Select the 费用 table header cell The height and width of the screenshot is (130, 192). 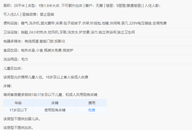(92, 103)
